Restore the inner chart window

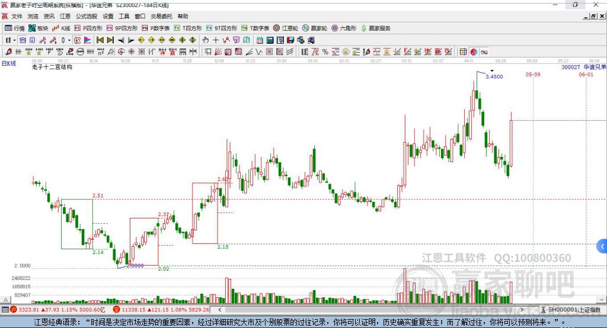pos(593,16)
